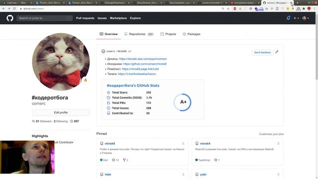Switch to the Repositories tab
318x179 pixels.
[139, 34]
